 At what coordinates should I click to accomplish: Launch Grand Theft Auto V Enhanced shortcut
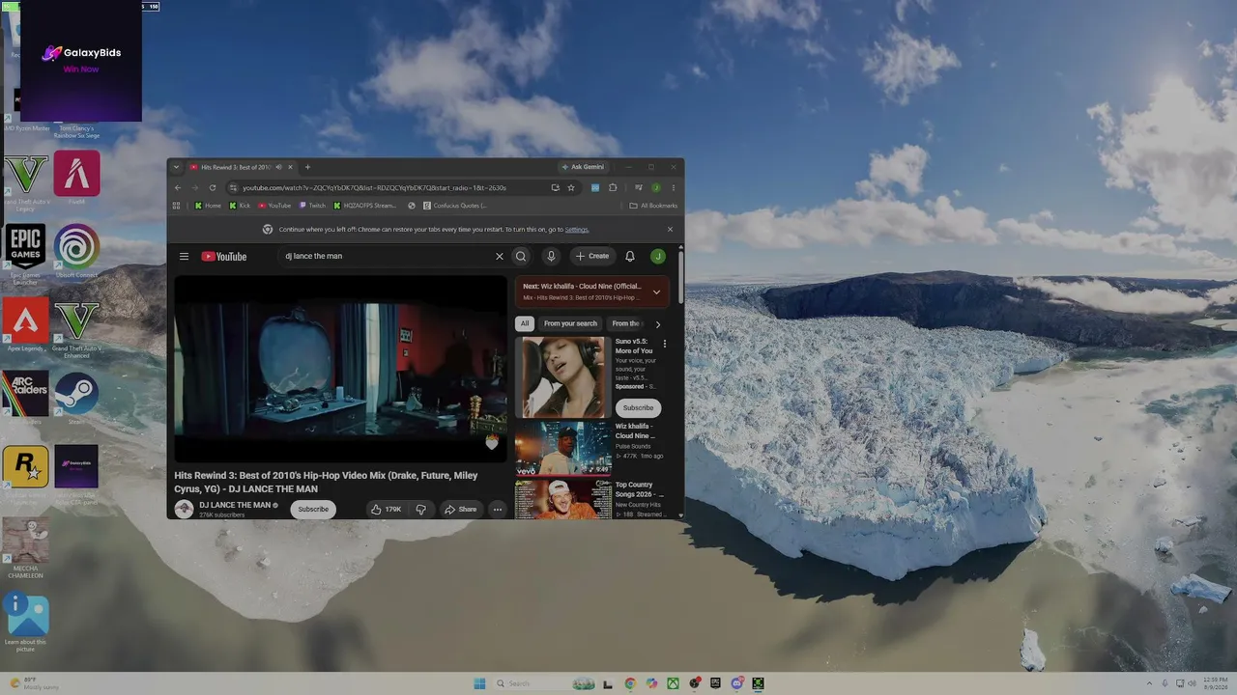tap(76, 328)
